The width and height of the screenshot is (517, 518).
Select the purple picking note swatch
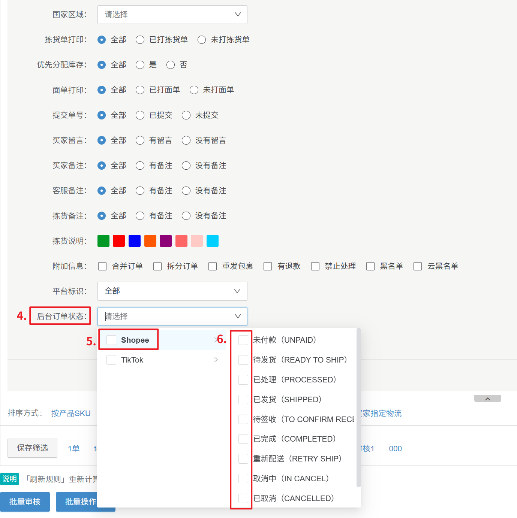tap(166, 241)
